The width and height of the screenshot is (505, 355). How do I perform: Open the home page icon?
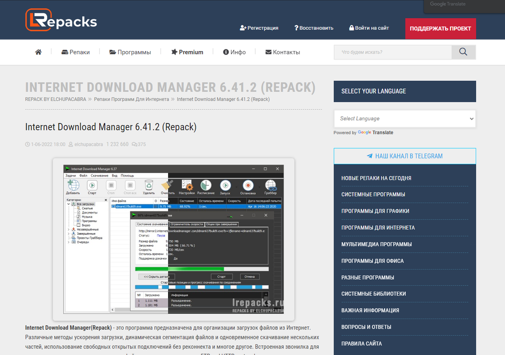(38, 52)
